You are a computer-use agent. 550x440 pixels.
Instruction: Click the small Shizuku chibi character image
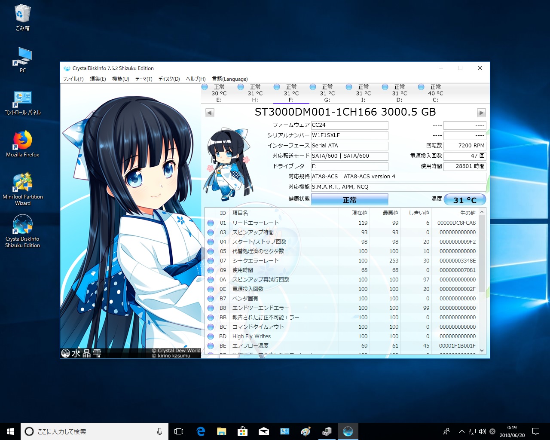coord(228,164)
